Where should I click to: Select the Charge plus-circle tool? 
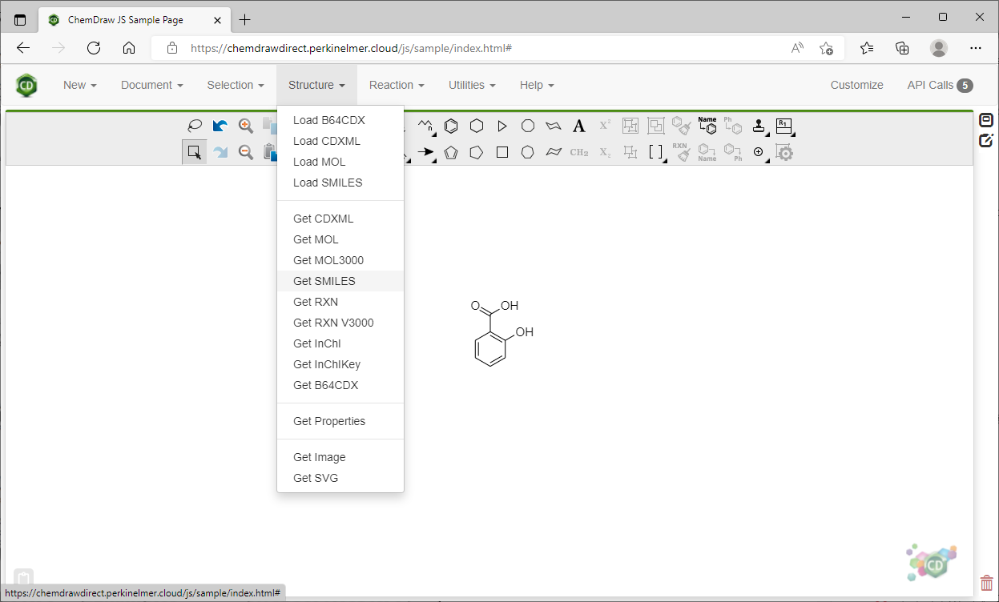759,152
